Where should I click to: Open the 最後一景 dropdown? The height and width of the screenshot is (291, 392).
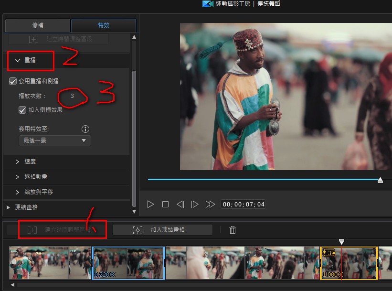click(55, 140)
